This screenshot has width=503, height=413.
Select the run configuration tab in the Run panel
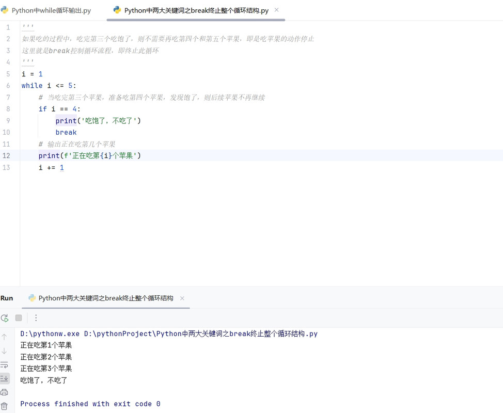coord(105,298)
